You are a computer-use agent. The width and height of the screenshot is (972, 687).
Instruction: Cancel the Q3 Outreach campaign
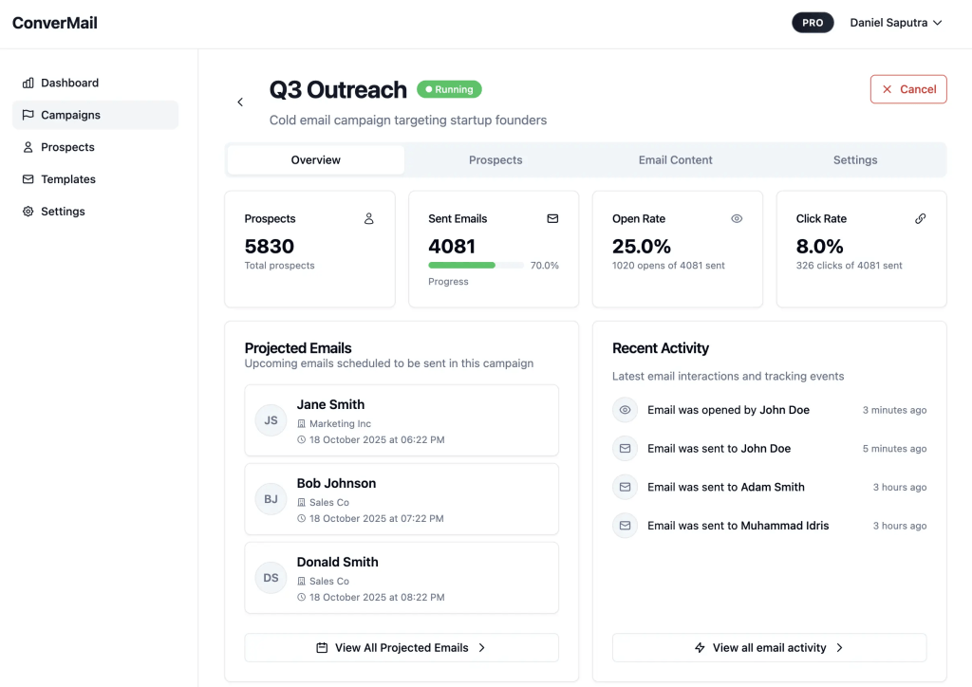point(908,89)
